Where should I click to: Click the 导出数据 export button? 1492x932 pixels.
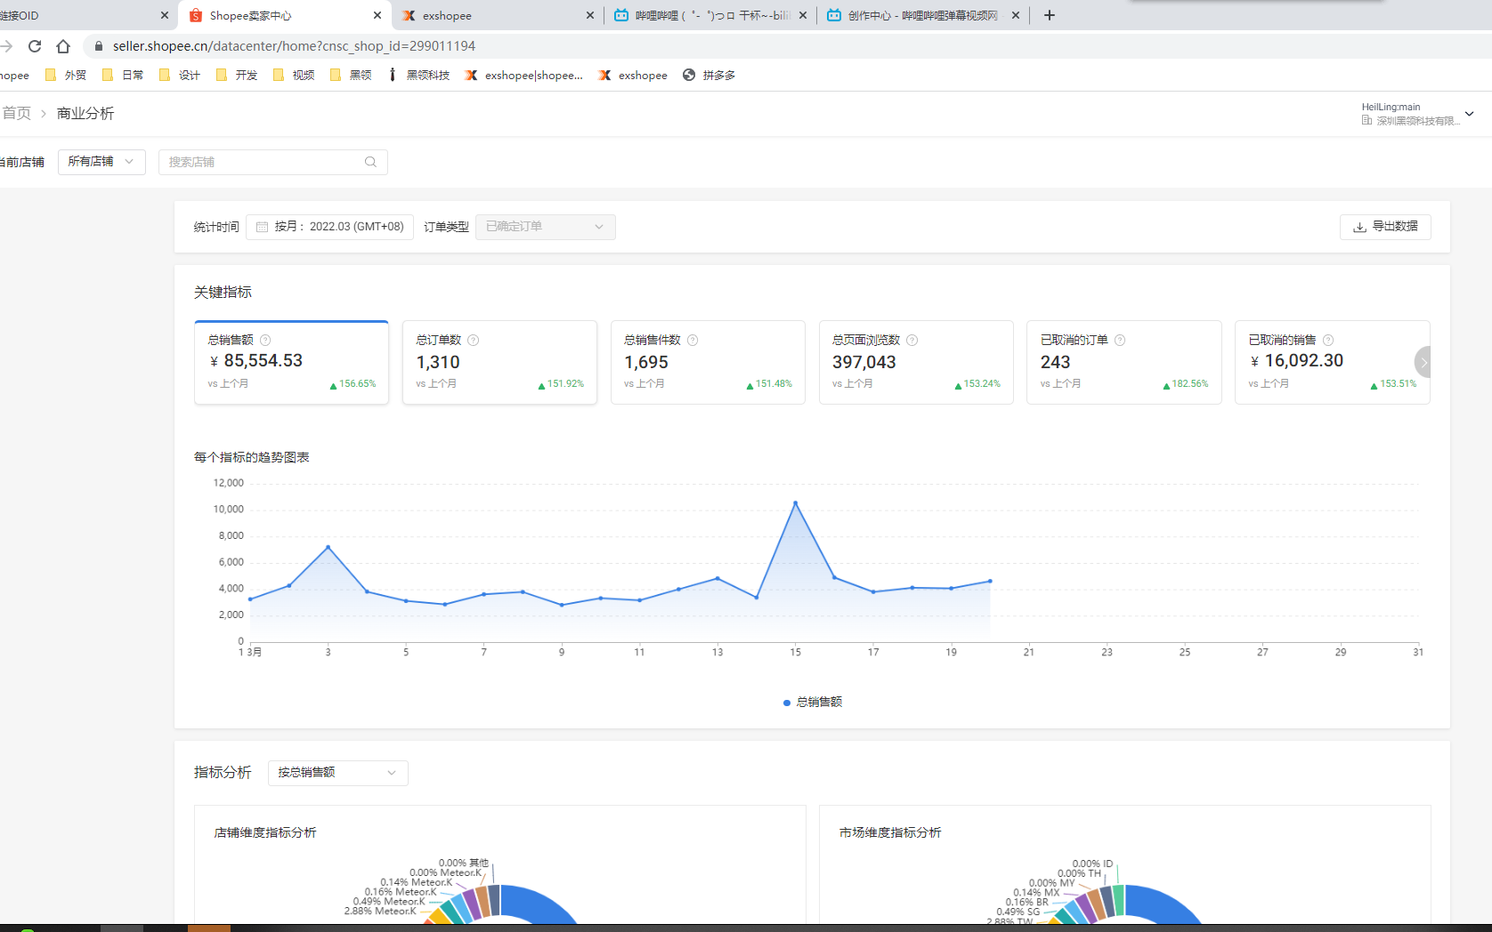coord(1385,227)
